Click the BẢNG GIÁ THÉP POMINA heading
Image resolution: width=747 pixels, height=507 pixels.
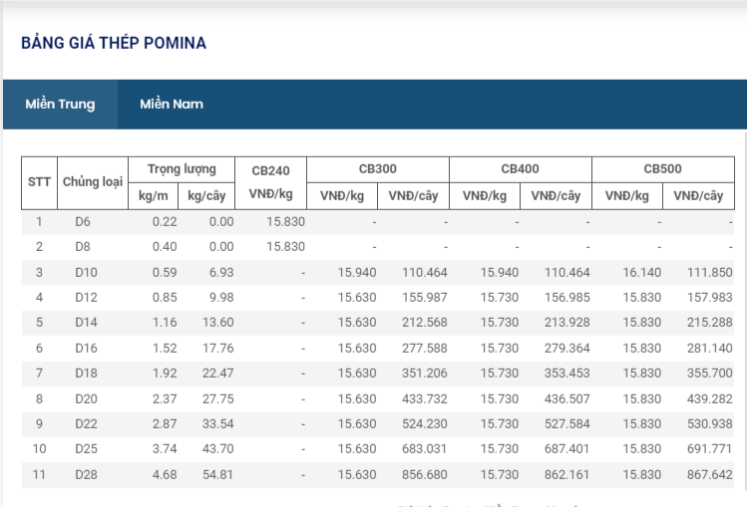tap(114, 44)
